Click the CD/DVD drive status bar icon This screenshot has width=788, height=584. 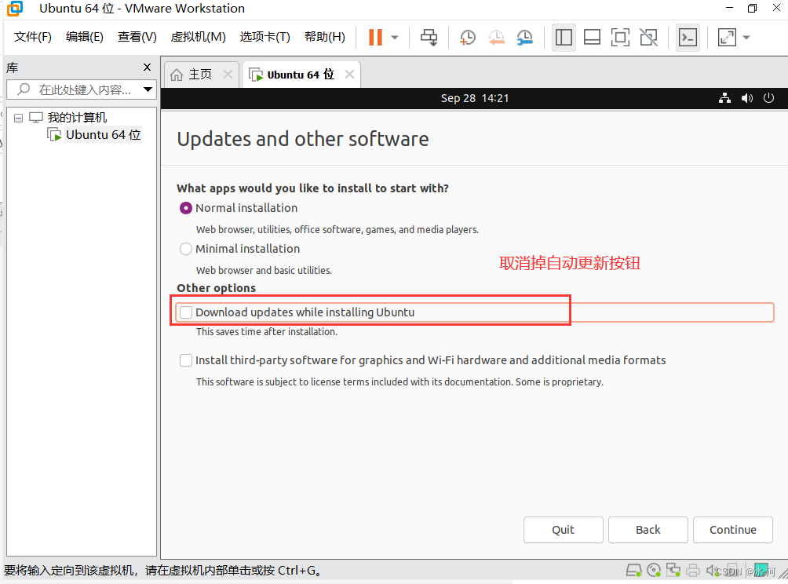pyautogui.click(x=654, y=571)
